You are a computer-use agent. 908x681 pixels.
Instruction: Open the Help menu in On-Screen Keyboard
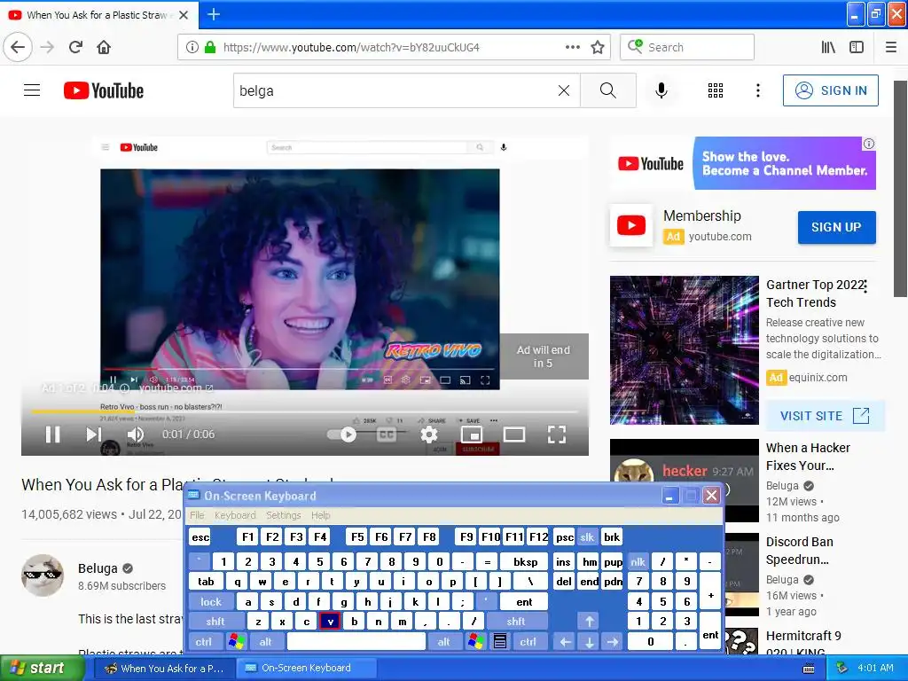320,515
